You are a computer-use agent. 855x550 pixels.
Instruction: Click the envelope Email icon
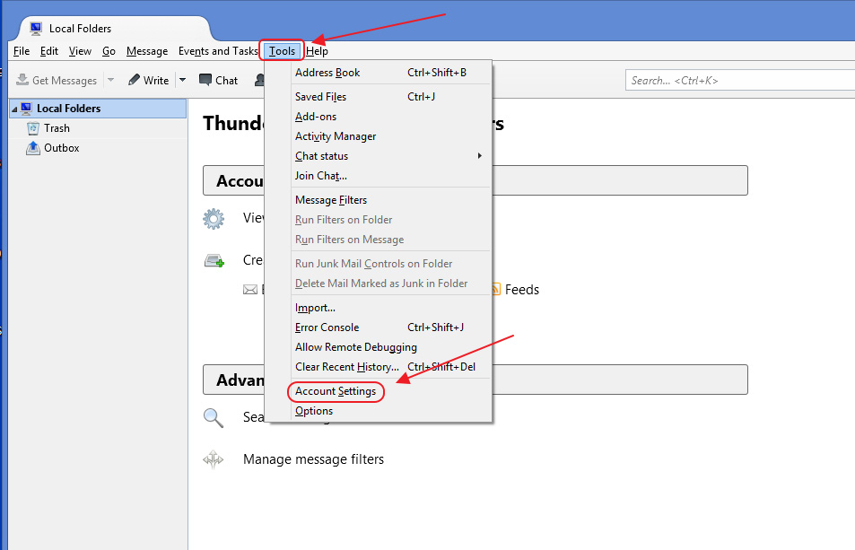[x=250, y=290]
